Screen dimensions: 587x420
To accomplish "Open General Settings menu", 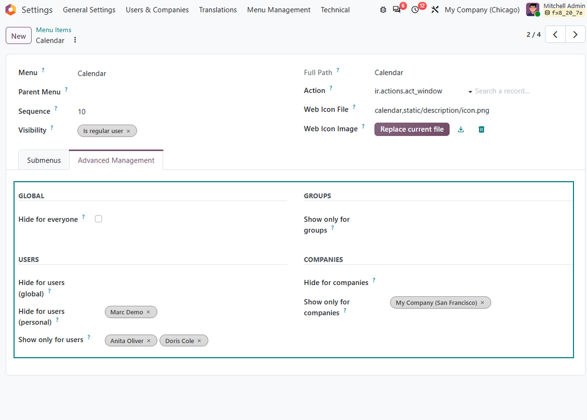I will coord(89,10).
